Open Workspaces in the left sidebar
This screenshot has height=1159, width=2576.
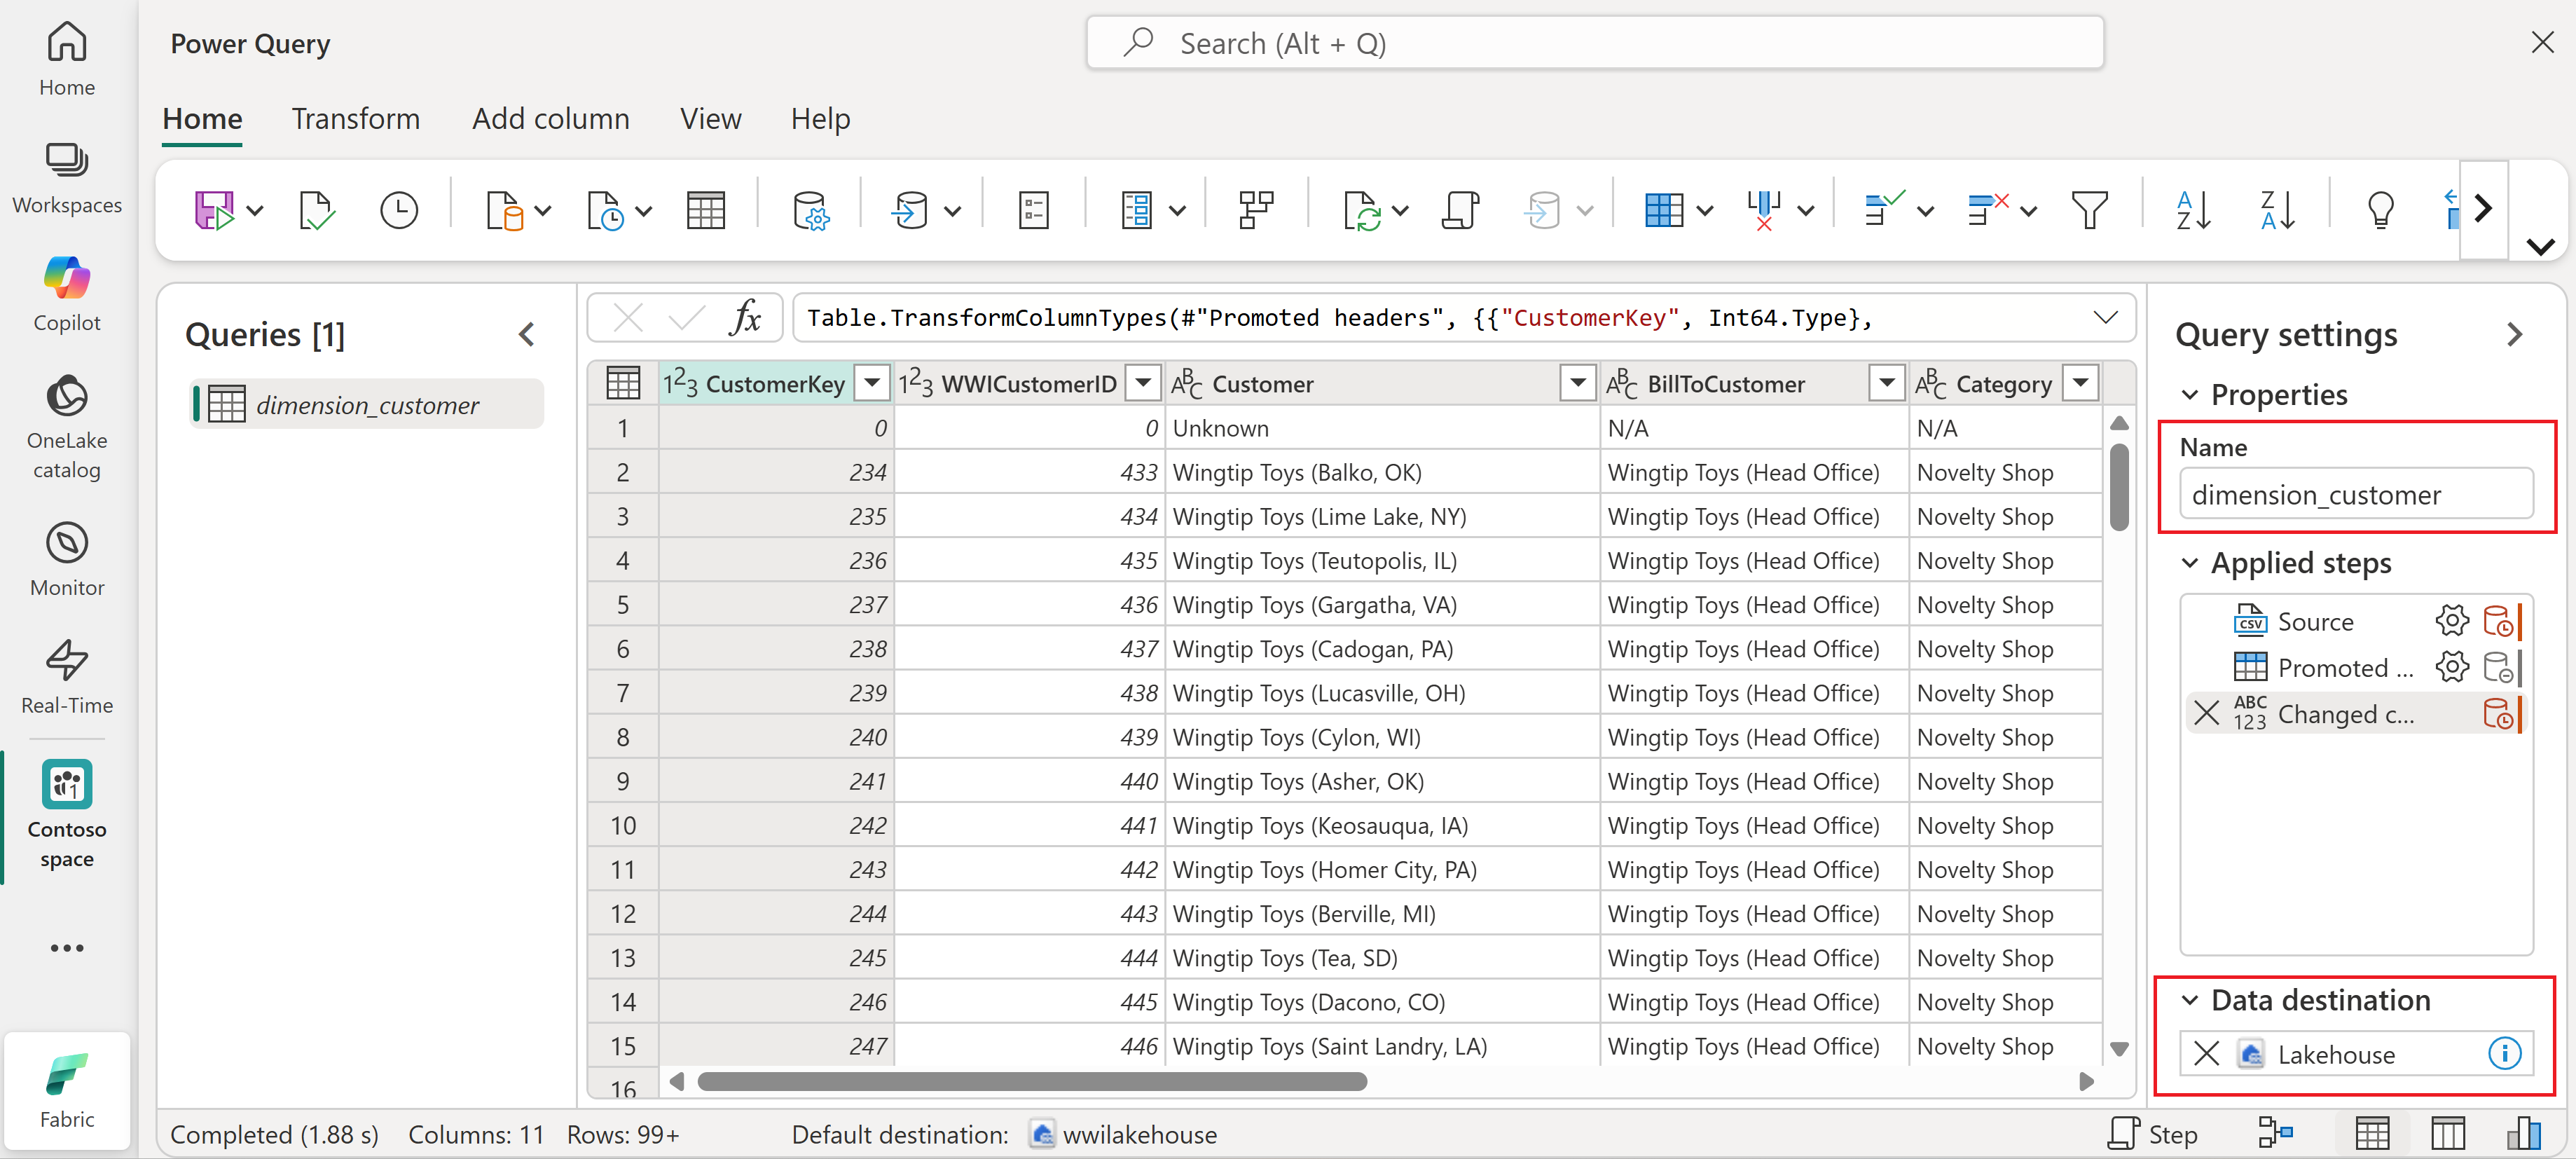67,178
